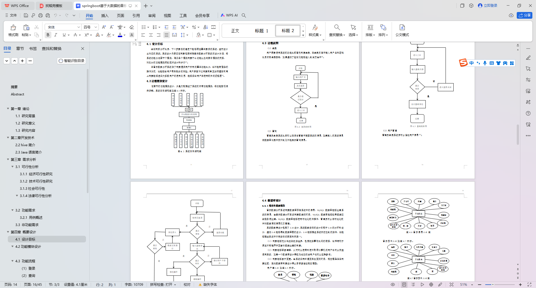Image resolution: width=536 pixels, height=288 pixels.
Task: Toggle align left paragraph
Action: coord(143,35)
